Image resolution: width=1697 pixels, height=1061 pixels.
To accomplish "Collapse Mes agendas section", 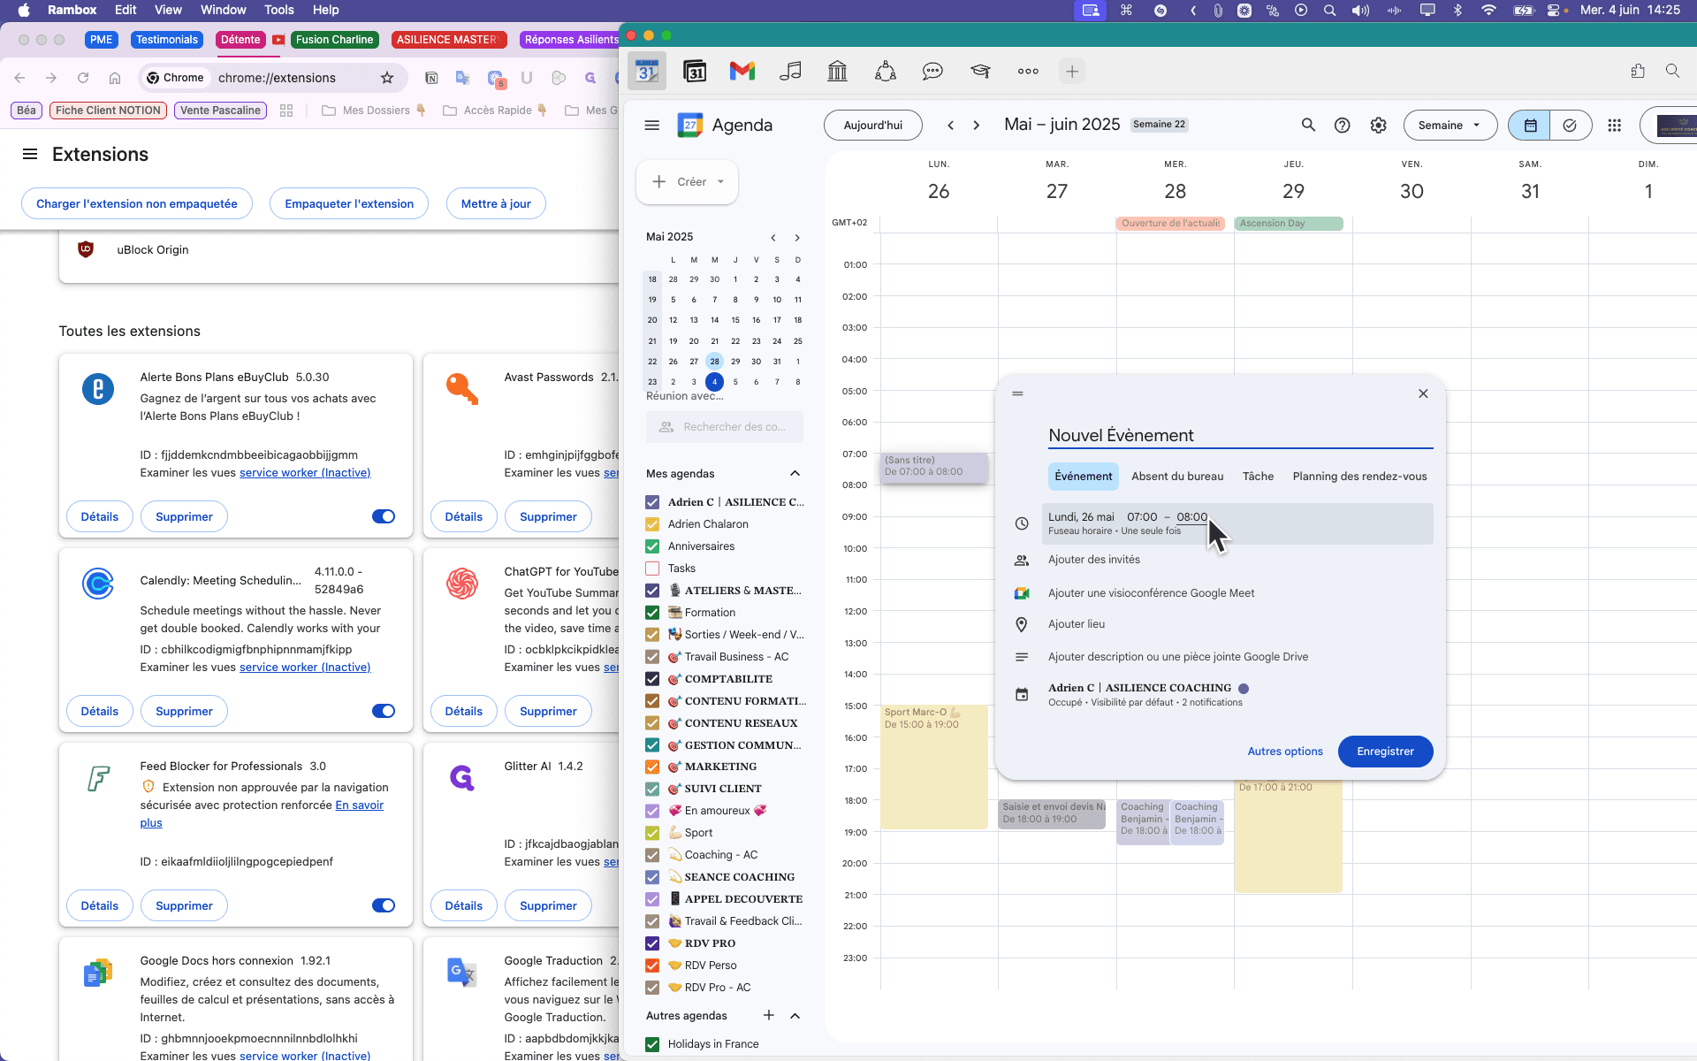I will click(x=795, y=474).
